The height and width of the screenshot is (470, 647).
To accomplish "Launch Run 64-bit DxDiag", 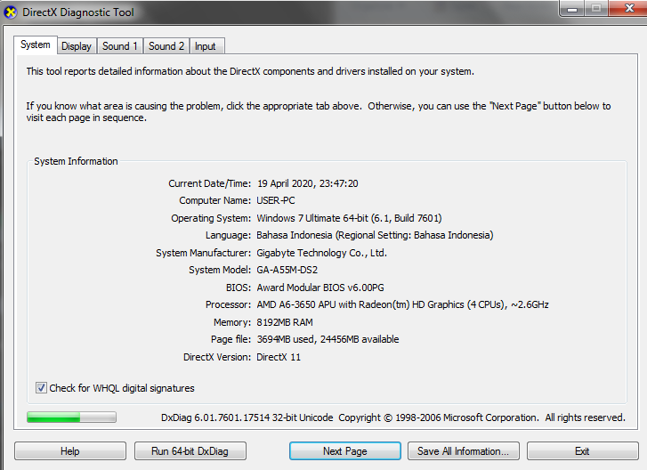I will [190, 451].
